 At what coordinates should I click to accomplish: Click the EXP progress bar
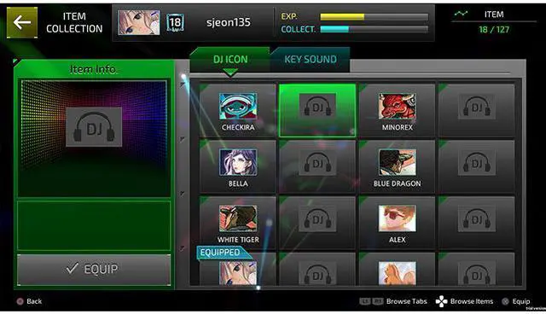click(374, 17)
